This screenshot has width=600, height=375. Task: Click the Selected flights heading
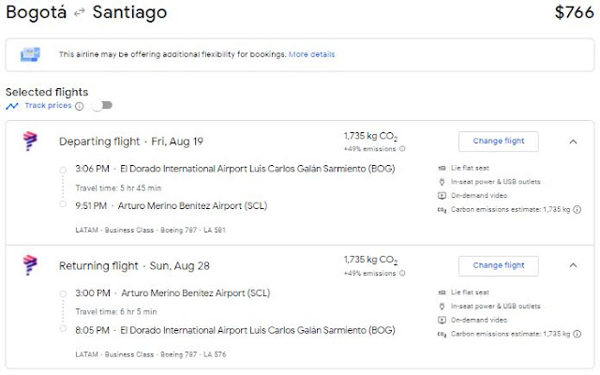point(47,92)
